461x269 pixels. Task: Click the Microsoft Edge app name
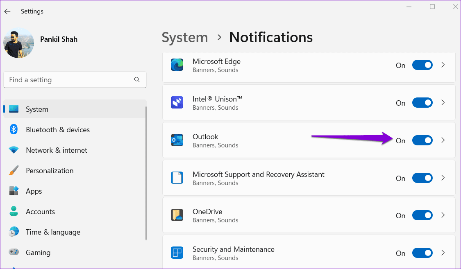(216, 61)
